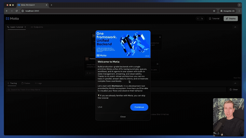Bookmark this page with the star icon

click(214, 11)
